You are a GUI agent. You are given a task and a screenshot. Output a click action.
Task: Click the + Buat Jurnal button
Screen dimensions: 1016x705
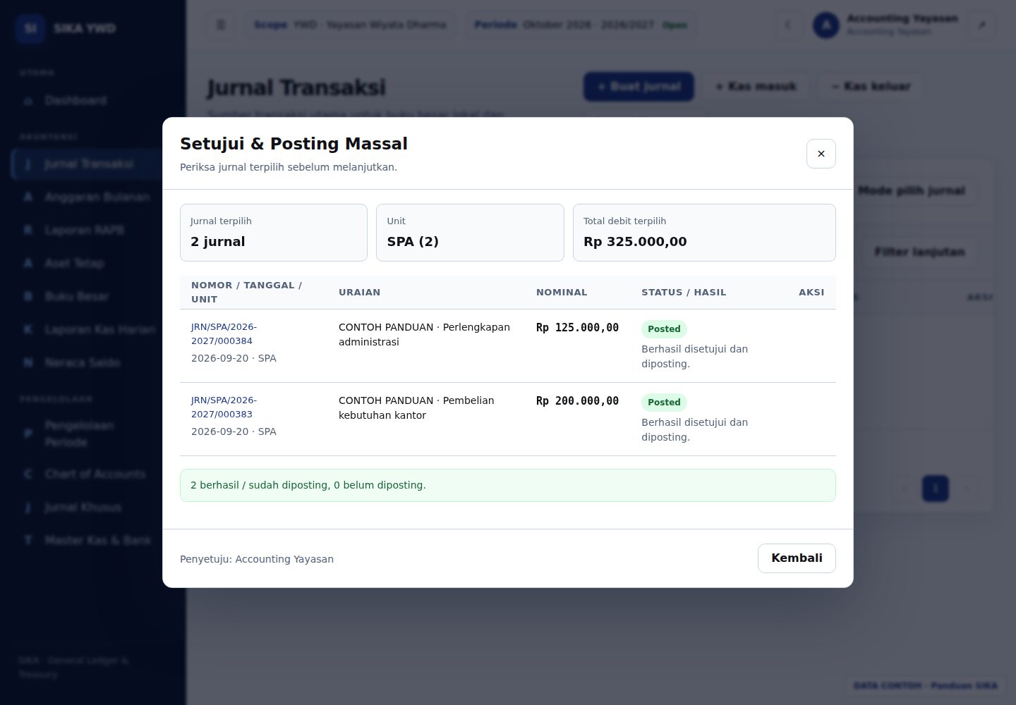[x=639, y=87]
